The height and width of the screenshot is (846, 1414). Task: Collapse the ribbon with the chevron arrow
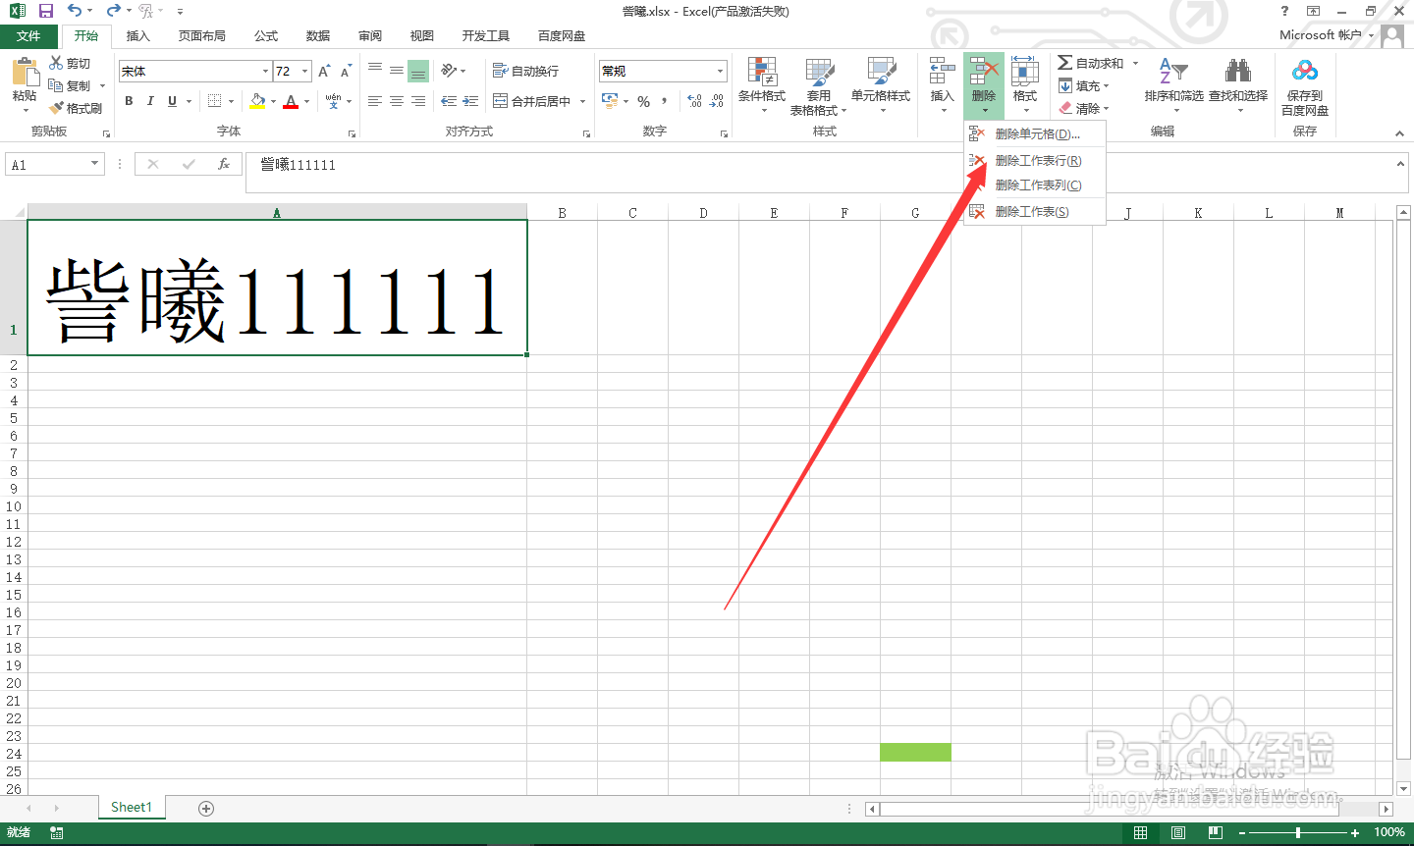1399,133
